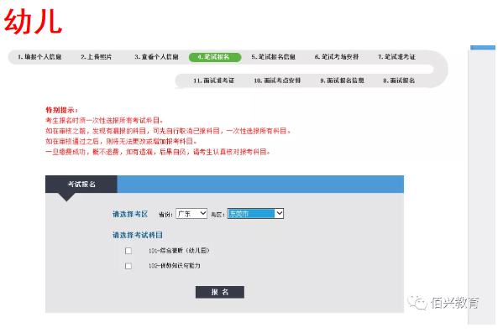This screenshot has width=503, height=333.
Task: Click the notice line starting 一旦缴费成功
Action: pyautogui.click(x=158, y=152)
